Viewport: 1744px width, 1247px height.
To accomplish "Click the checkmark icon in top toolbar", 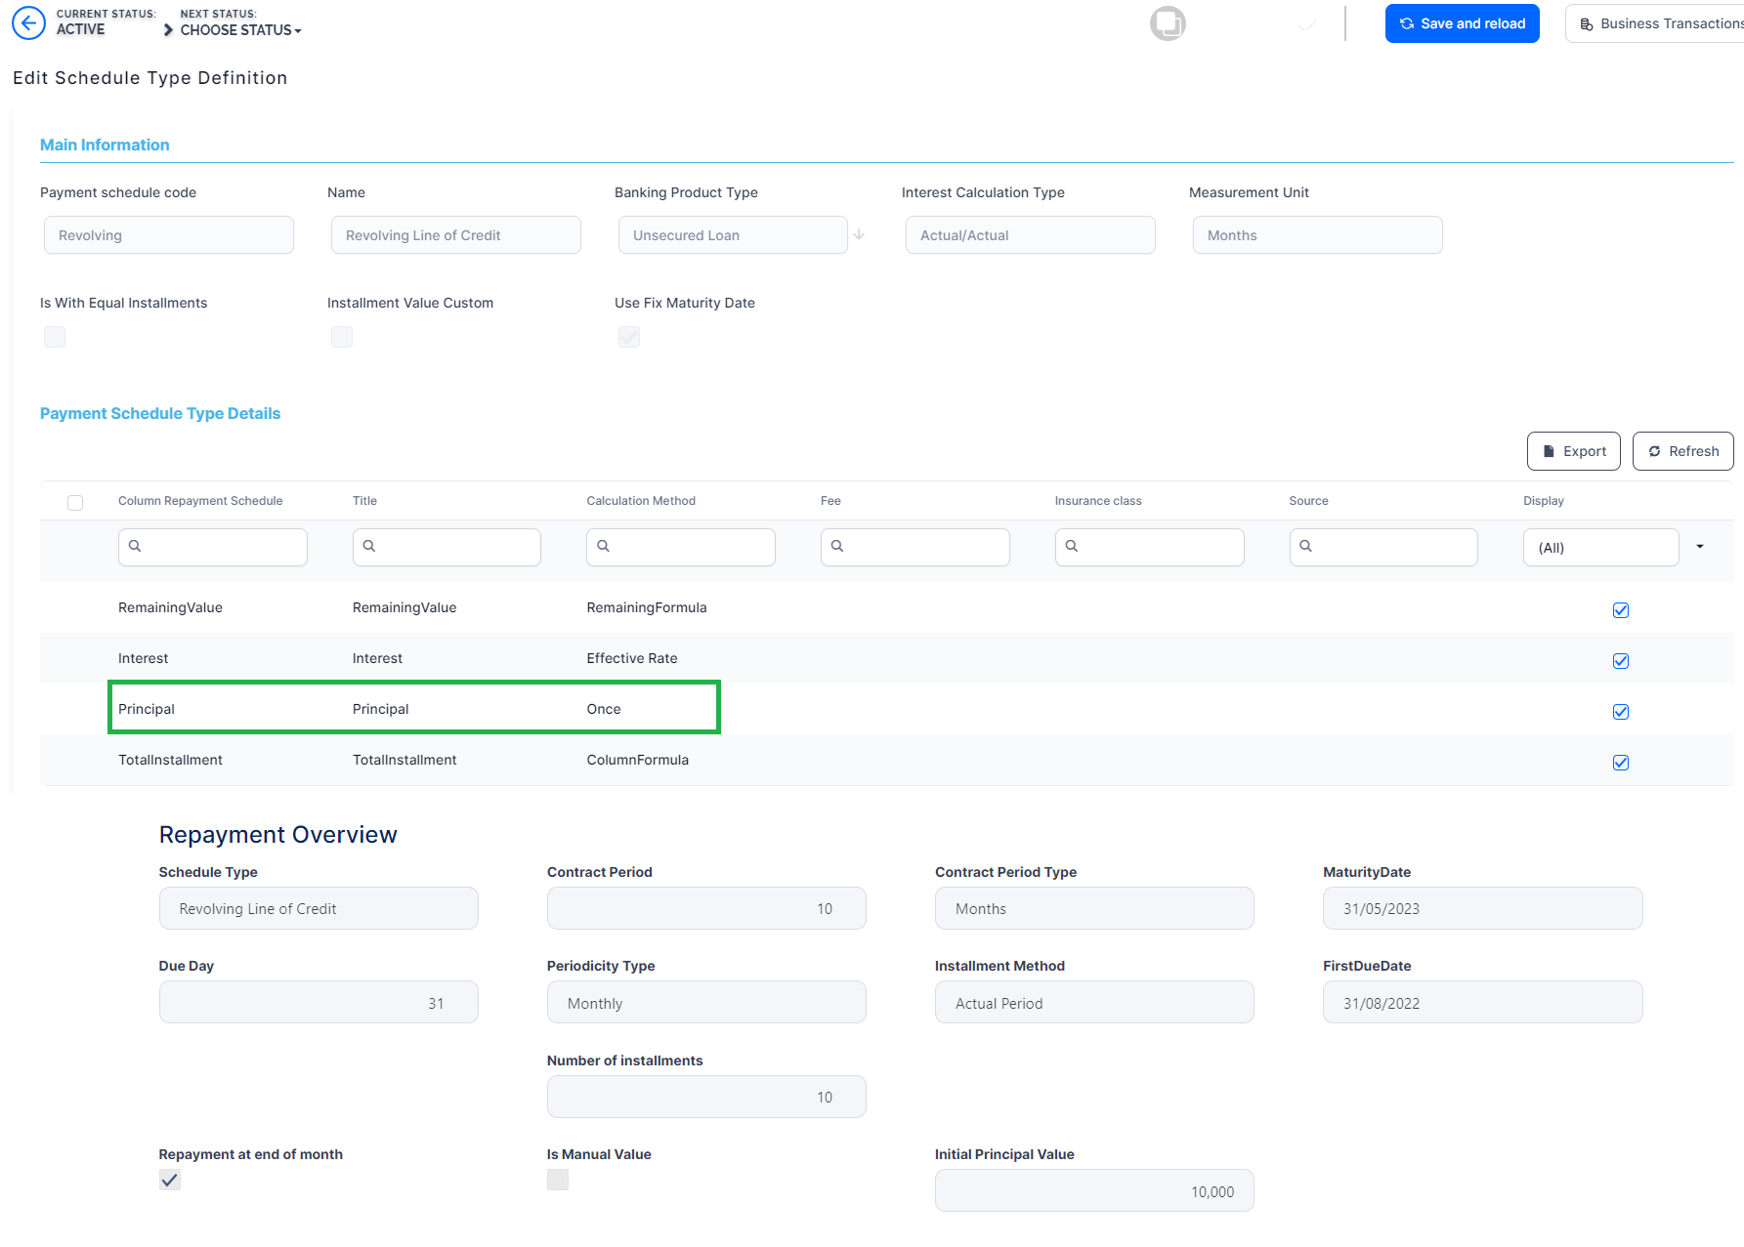I will [1307, 24].
